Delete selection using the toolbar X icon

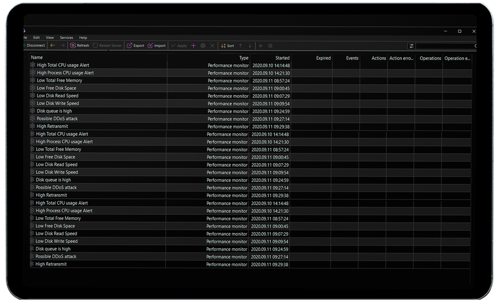coord(212,45)
